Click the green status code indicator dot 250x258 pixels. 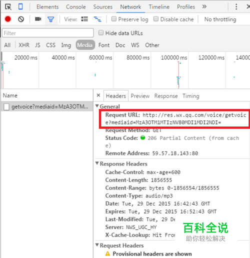142,137
